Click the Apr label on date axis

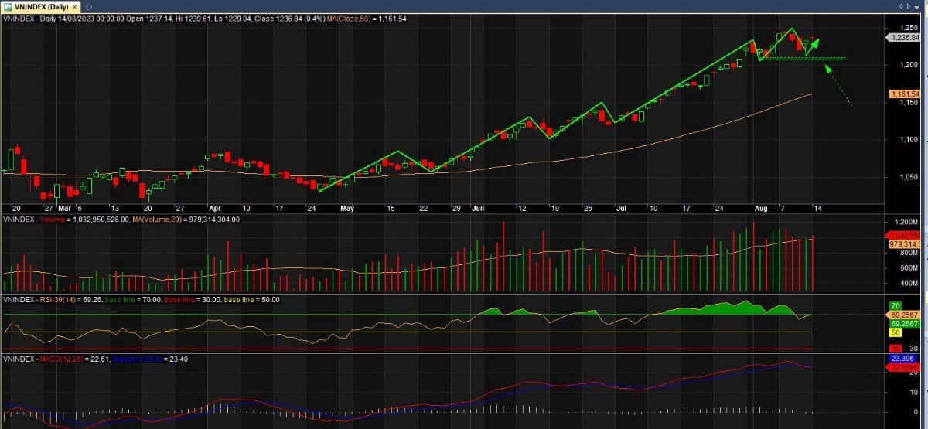(x=215, y=209)
